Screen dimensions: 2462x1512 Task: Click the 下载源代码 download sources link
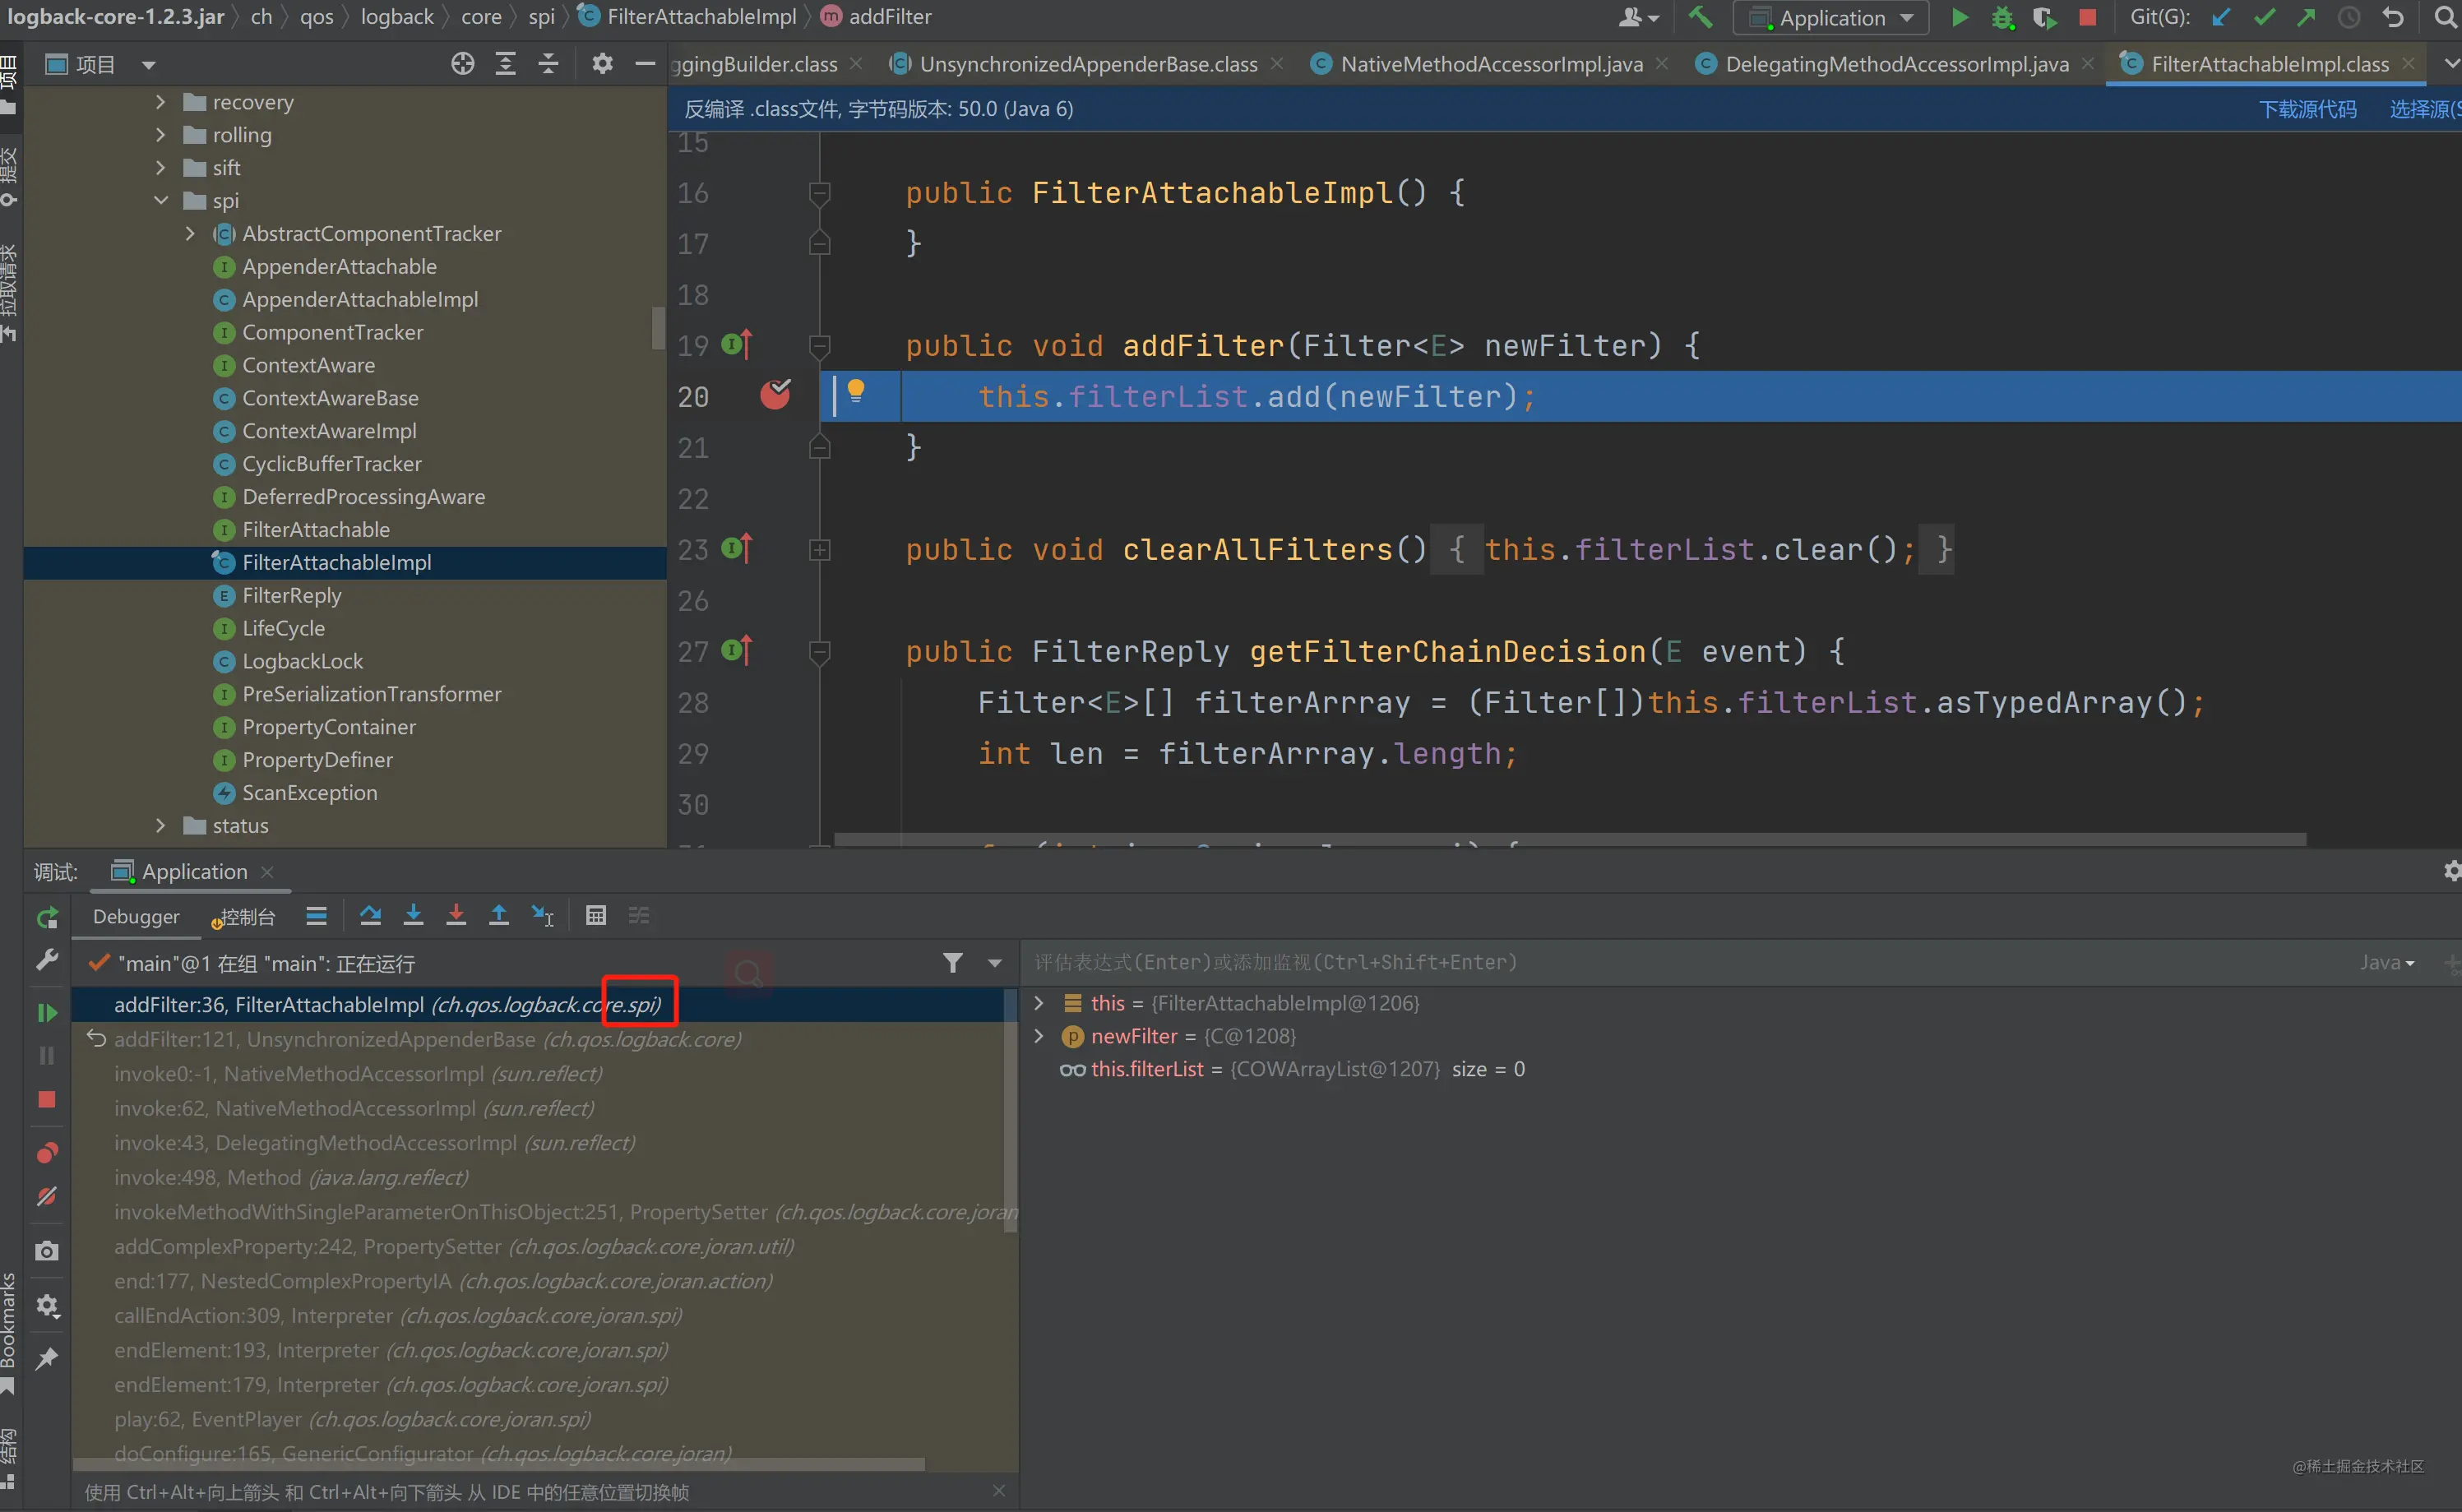2307,109
